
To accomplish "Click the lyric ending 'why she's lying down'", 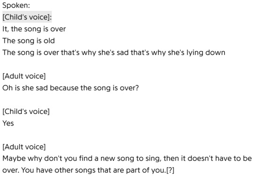I will (114, 53).
